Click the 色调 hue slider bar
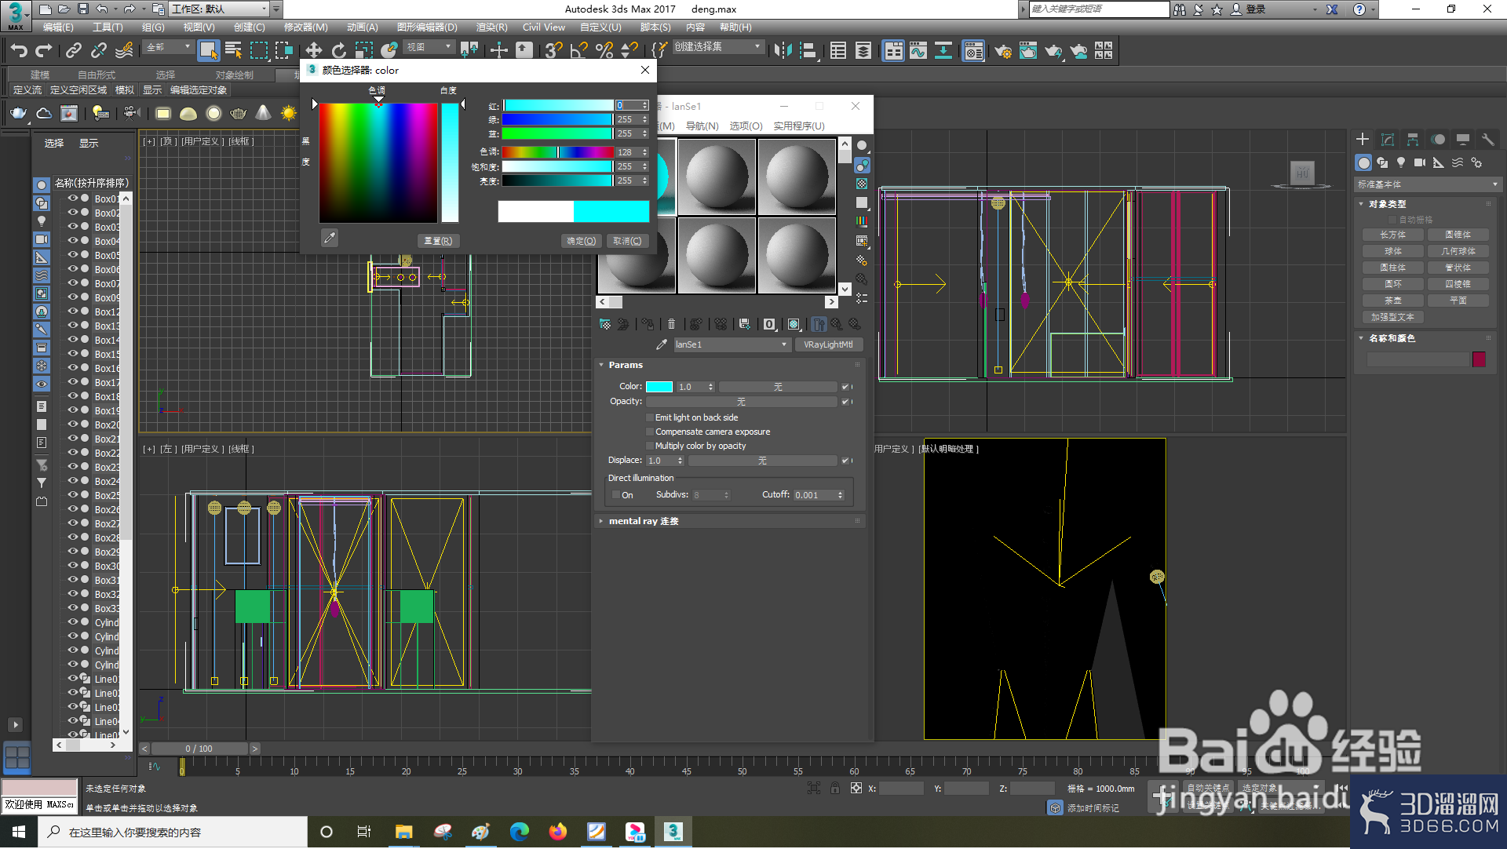Viewport: 1507px width, 849px height. coord(557,152)
